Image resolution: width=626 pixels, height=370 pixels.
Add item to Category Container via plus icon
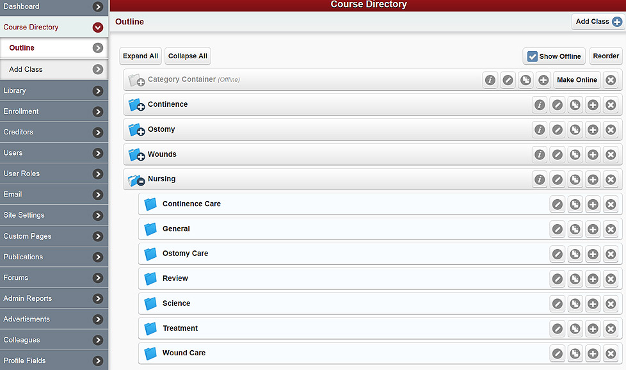tap(543, 80)
